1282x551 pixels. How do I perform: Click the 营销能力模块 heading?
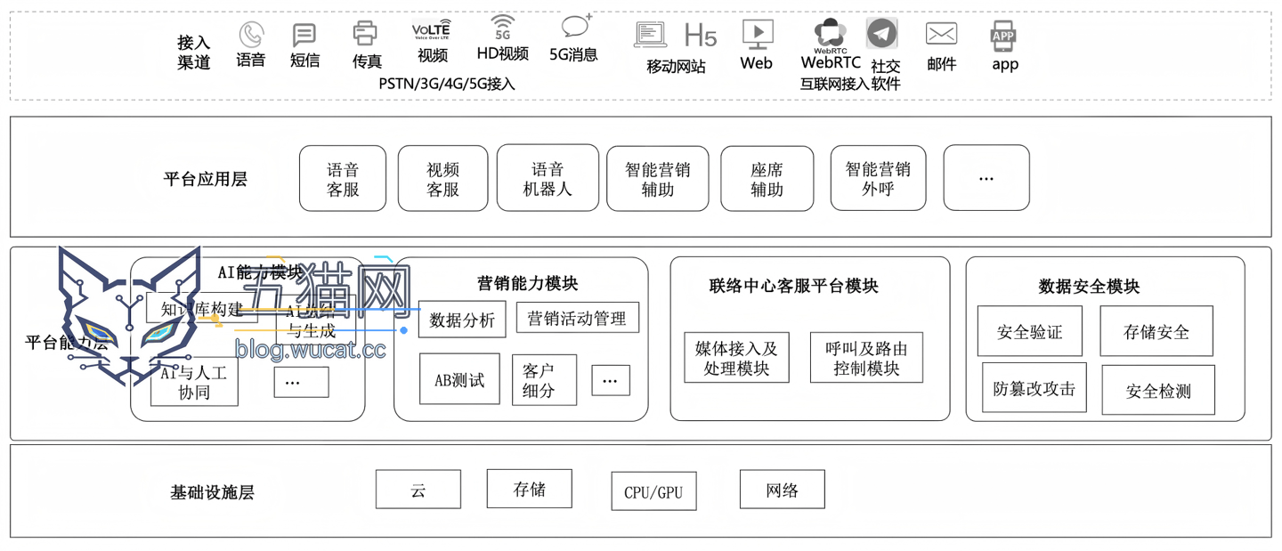click(x=528, y=283)
